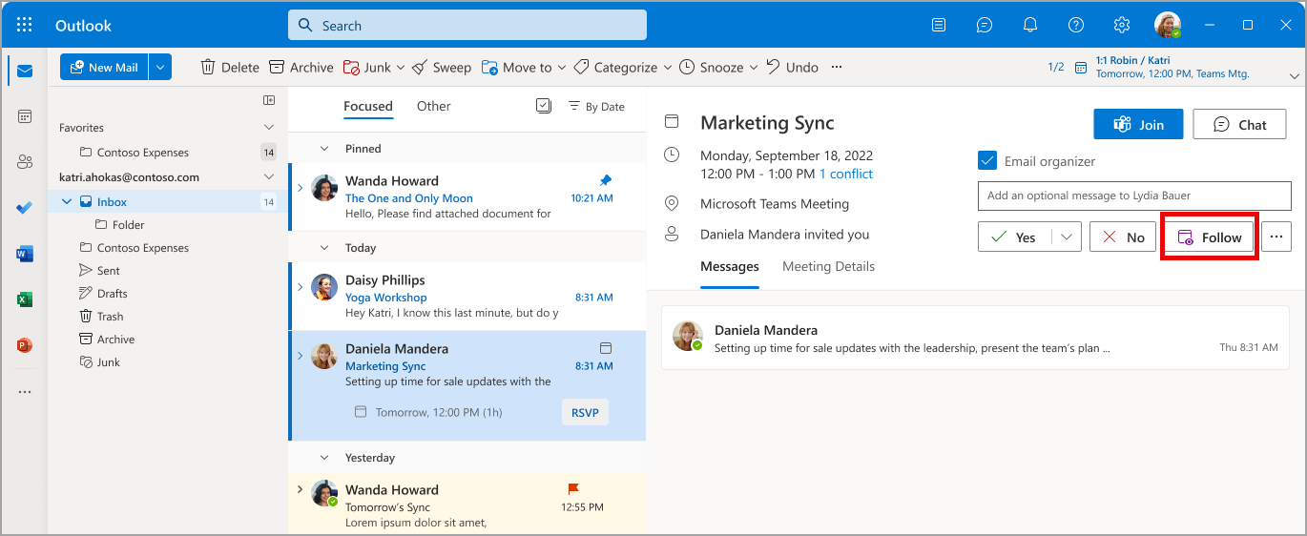Switch to the Other inbox tab
Screen dimensions: 1307x536
tap(433, 106)
